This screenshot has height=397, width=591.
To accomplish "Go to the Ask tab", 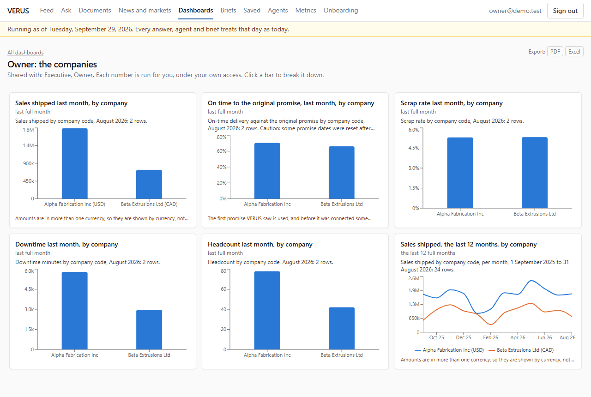I will point(66,10).
